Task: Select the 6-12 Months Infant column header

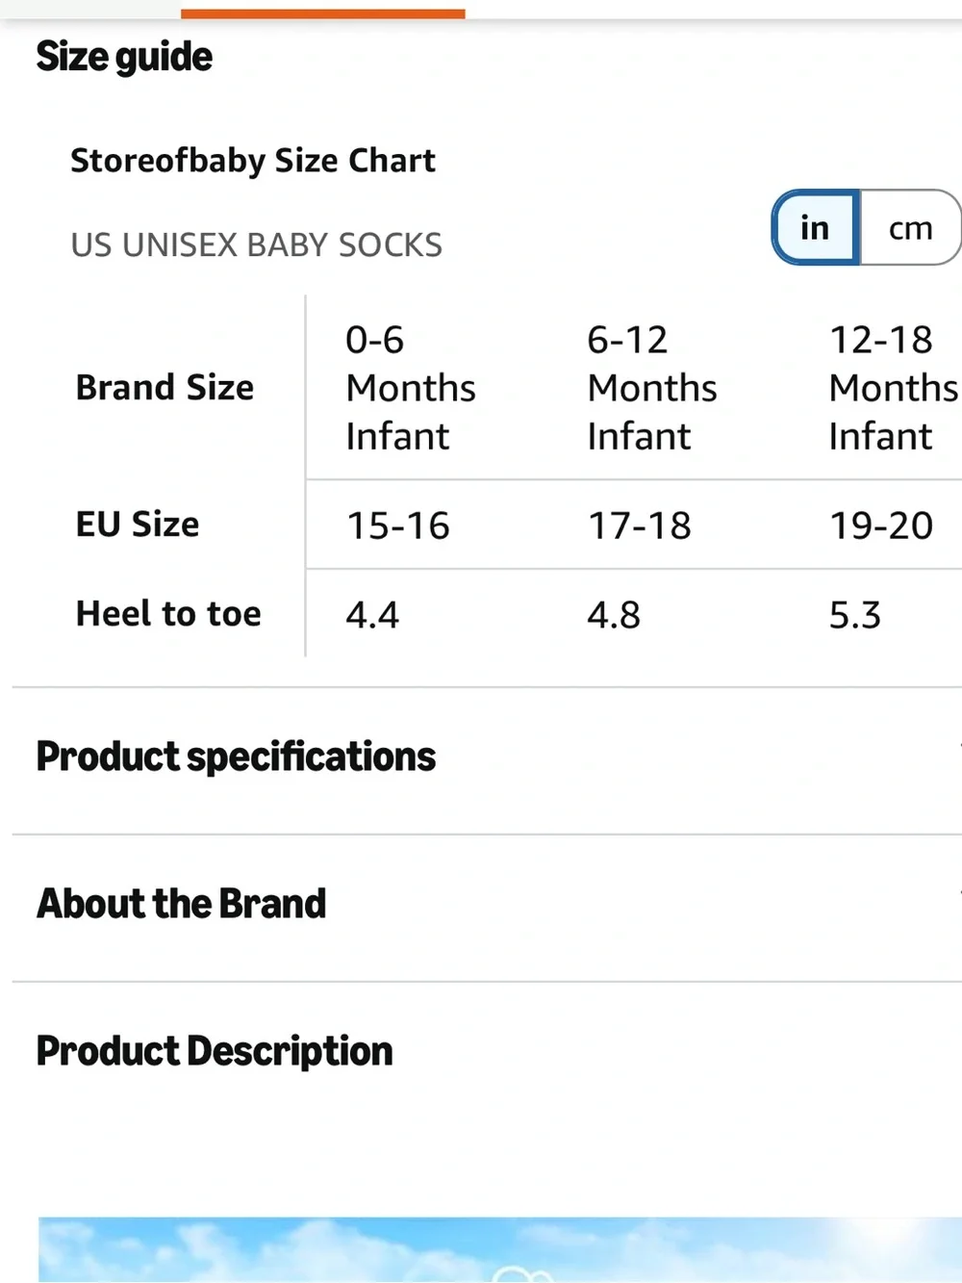Action: point(651,387)
